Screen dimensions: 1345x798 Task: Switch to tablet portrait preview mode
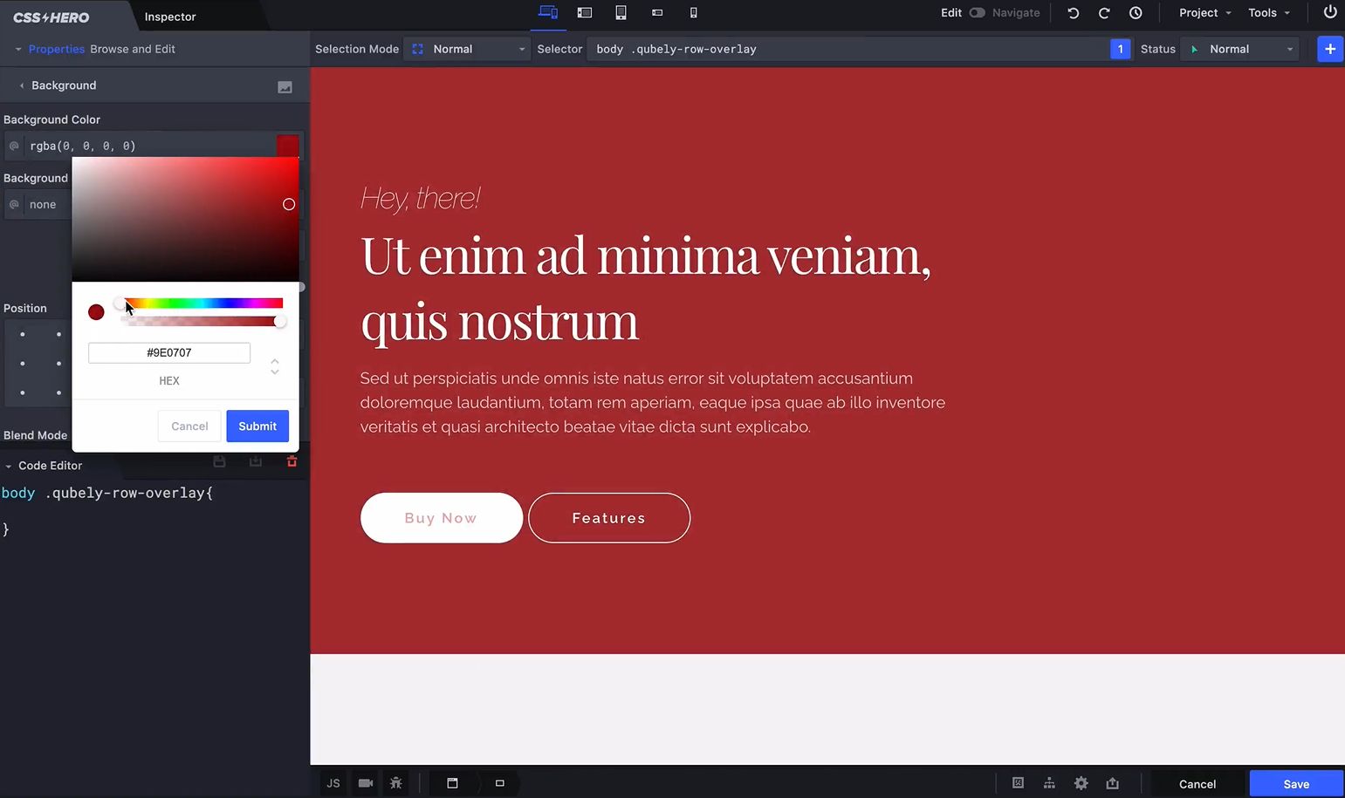(621, 12)
